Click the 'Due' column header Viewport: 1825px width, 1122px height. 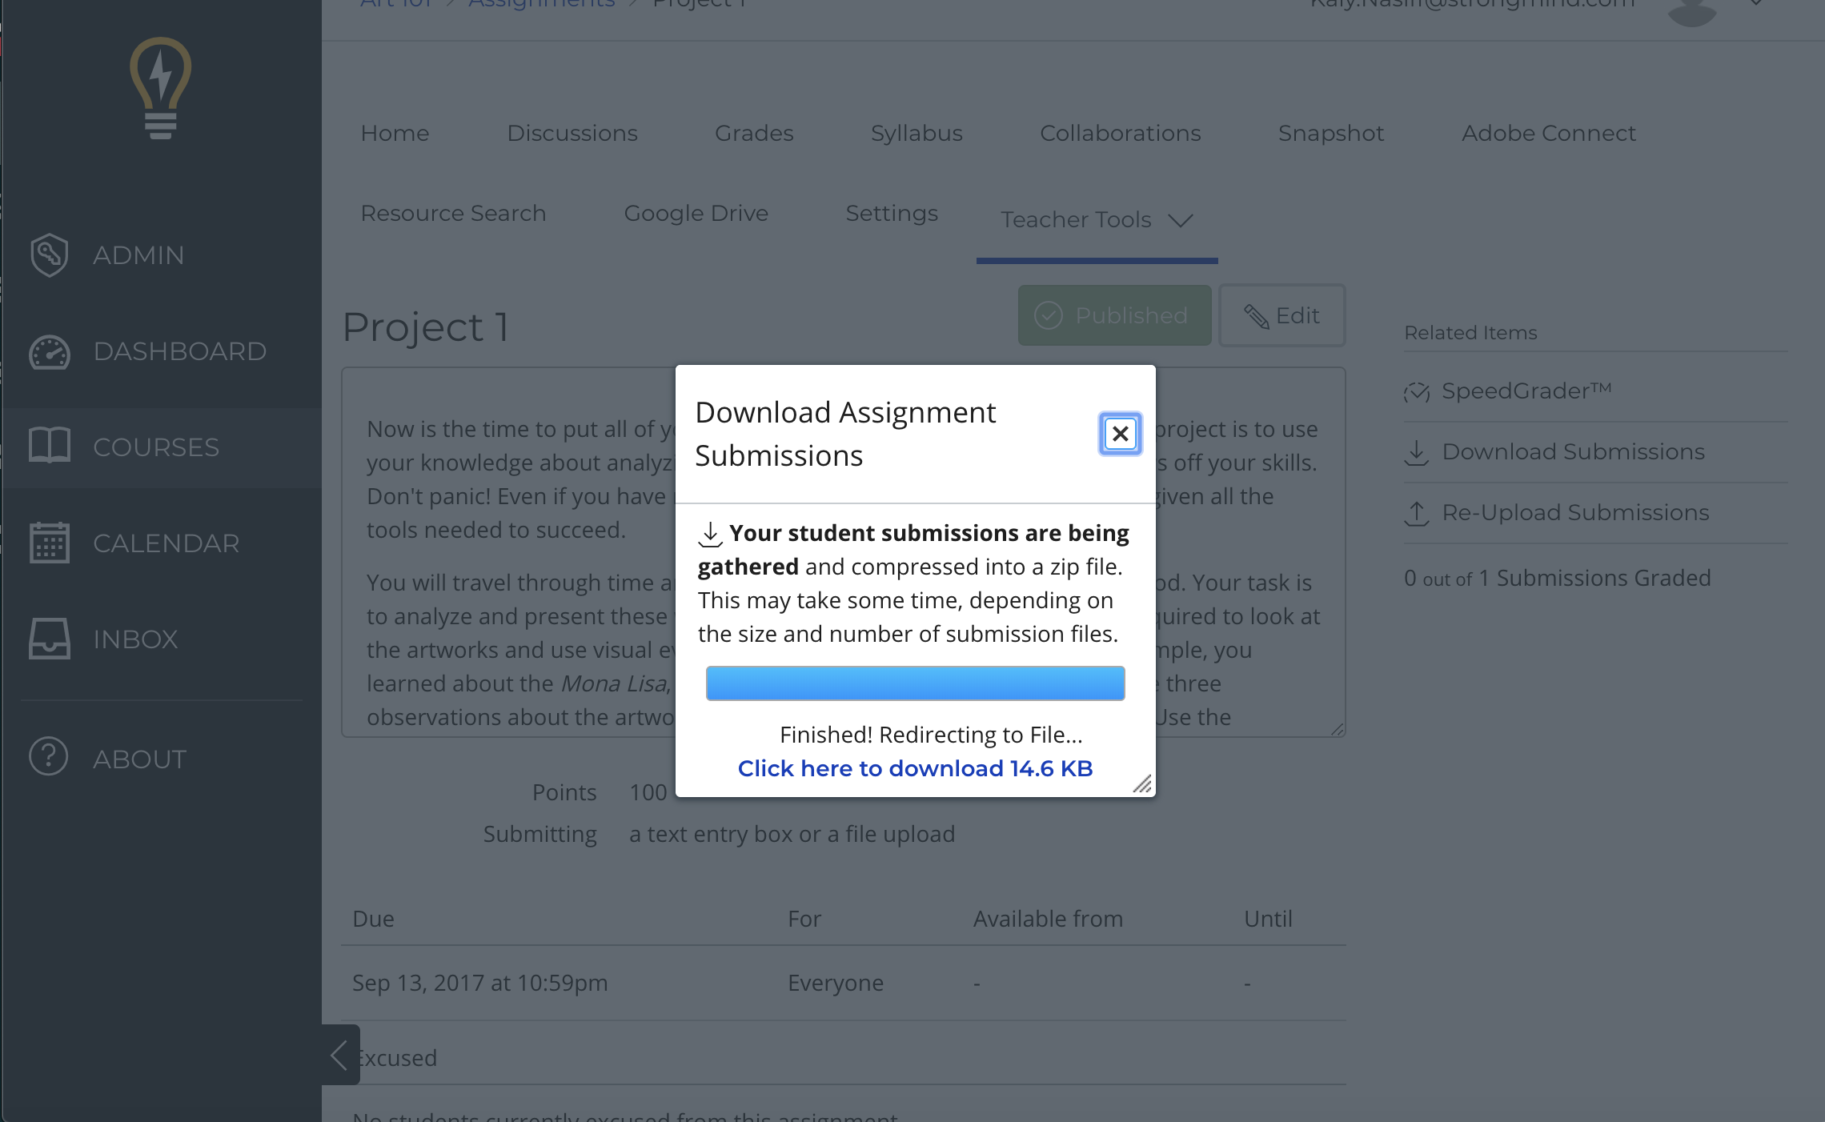coord(374,919)
